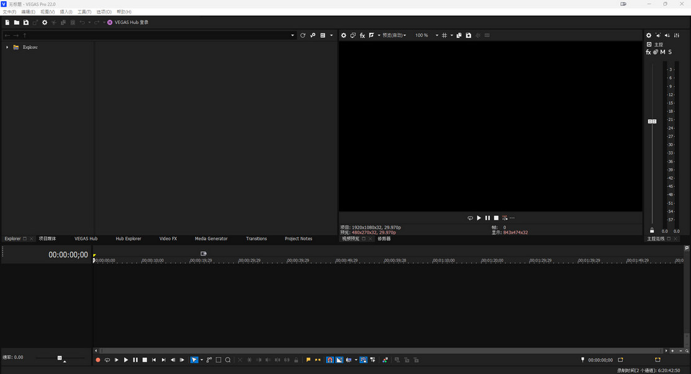The width and height of the screenshot is (691, 374).
Task: Click the master volume fader handle
Action: [x=652, y=121]
